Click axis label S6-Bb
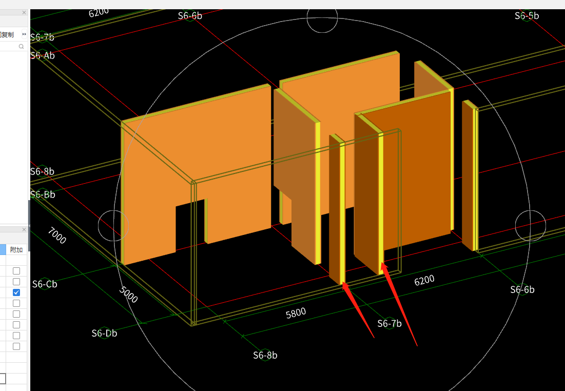The height and width of the screenshot is (391, 565). [x=43, y=194]
